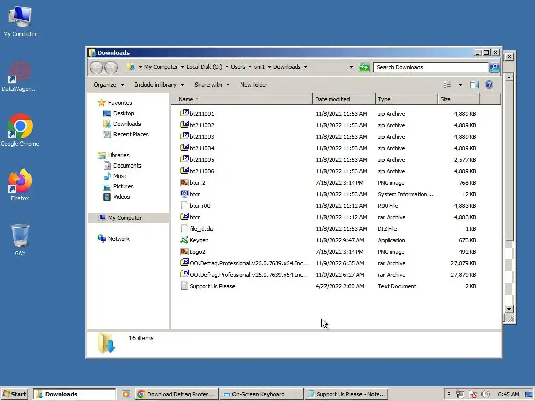Screen dimensions: 535x401
Task: Click the network tray icon
Action: point(460,394)
